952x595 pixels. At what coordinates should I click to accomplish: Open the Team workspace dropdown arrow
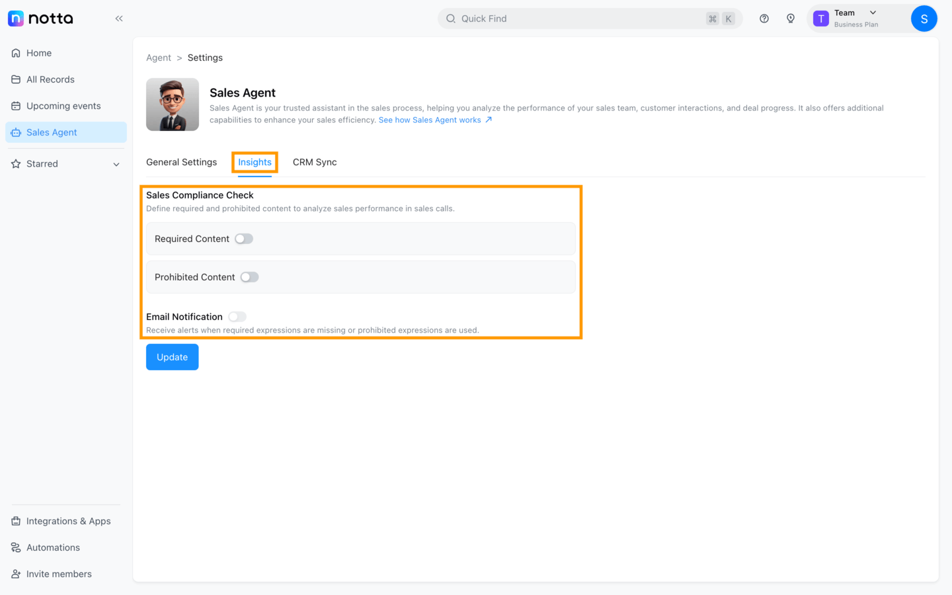coord(873,13)
